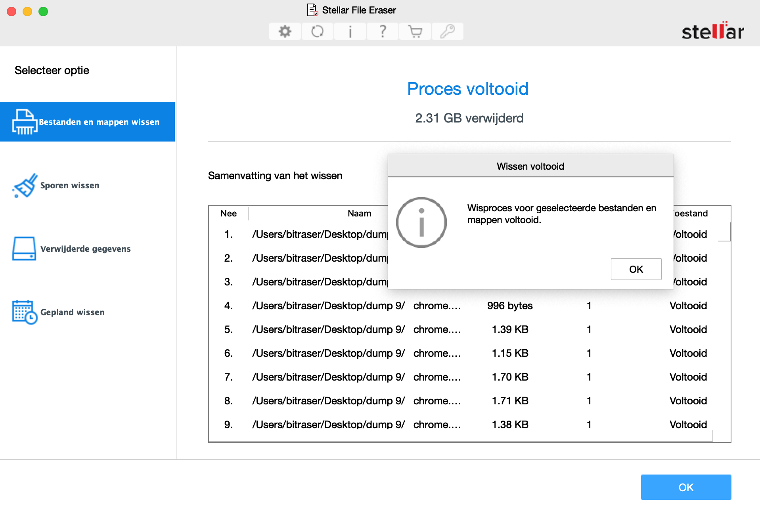
Task: Select row 3 path in the summary table
Action: 320,282
